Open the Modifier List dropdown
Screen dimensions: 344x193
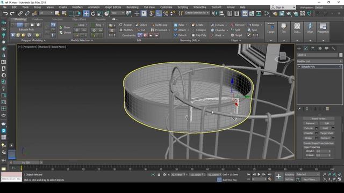click(x=320, y=61)
